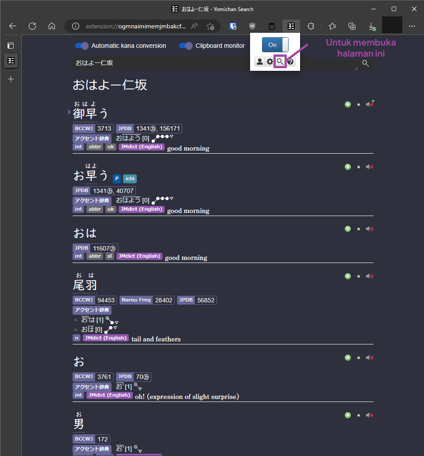Viewport: 424px width, 456px height.
Task: Click the magnifier search icon in popup
Action: 280,62
